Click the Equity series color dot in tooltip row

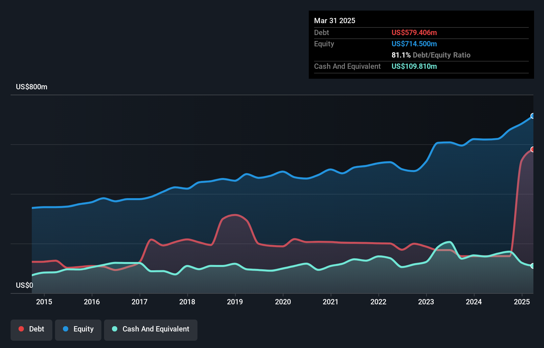[x=414, y=44]
